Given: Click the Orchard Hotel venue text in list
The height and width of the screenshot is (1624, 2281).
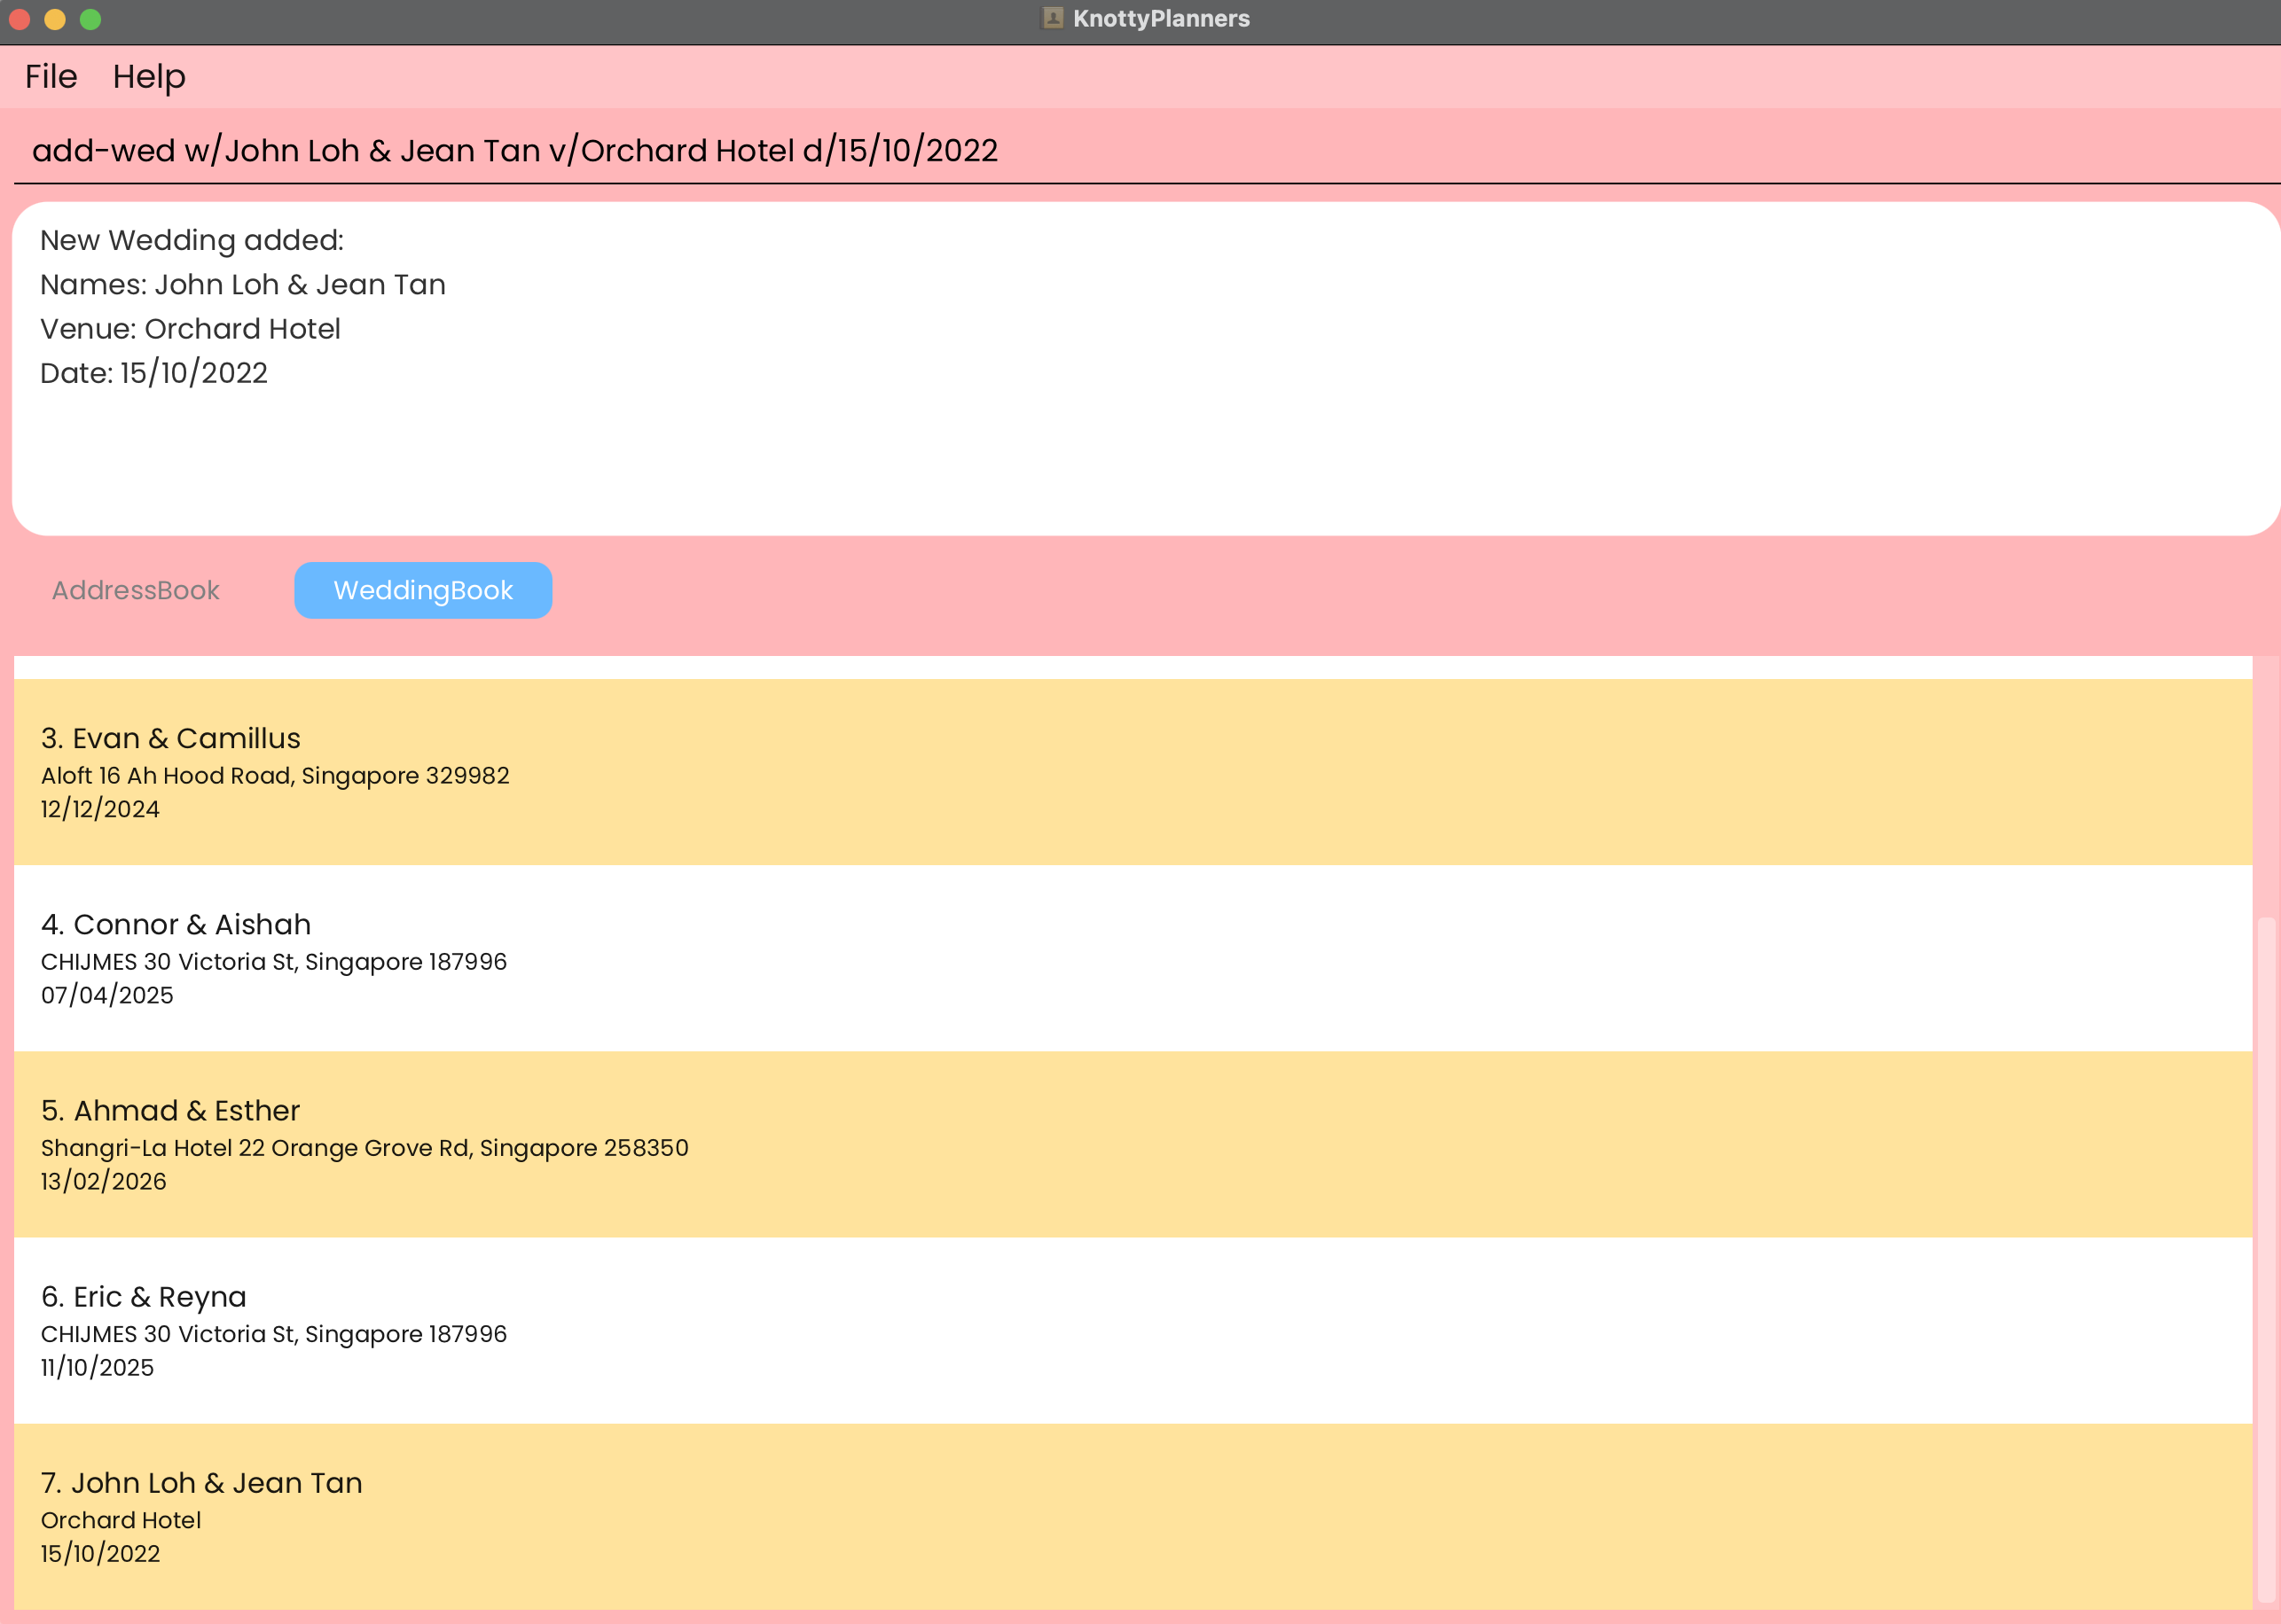Looking at the screenshot, I should (x=121, y=1520).
